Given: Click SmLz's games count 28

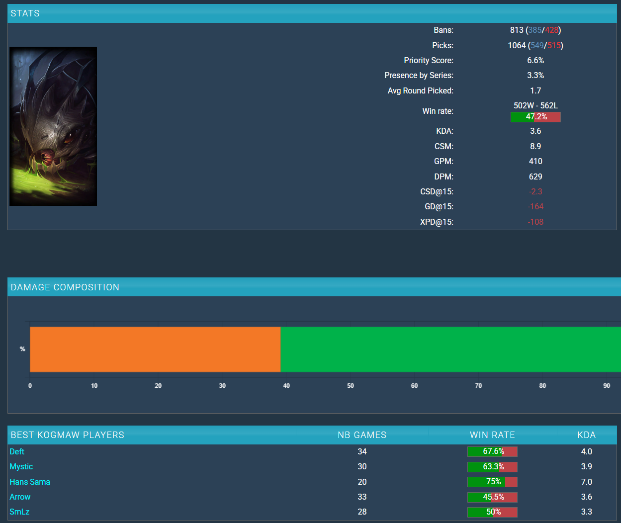Looking at the screenshot, I should (362, 512).
